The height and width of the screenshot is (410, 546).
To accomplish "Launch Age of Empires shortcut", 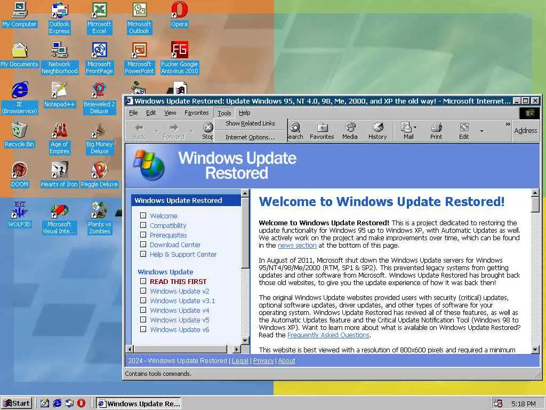I will [x=60, y=138].
